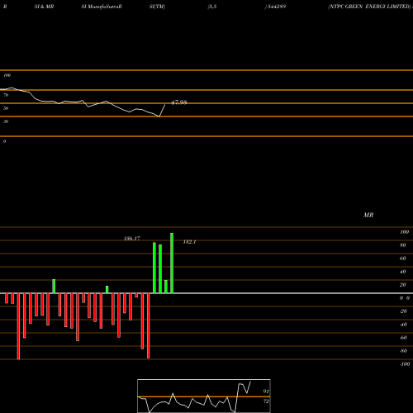
Task: Click the -60 label on the MR axis
Action: pyautogui.click(x=403, y=338)
